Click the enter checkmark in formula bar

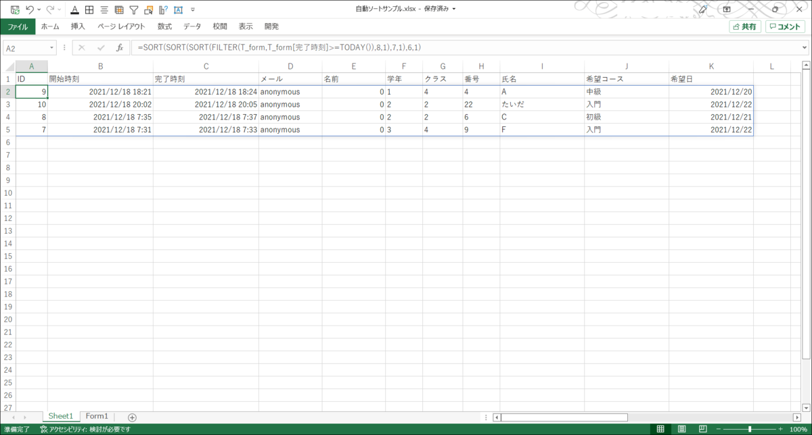(101, 48)
